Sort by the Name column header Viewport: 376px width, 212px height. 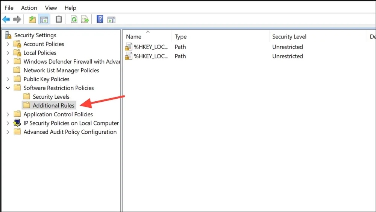coord(133,37)
